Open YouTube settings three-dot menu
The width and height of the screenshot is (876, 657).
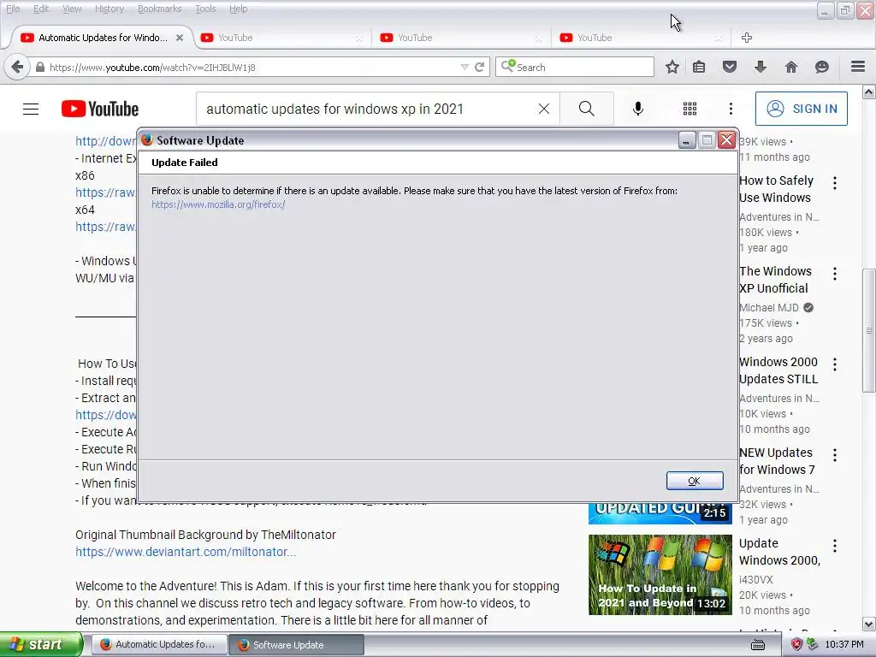point(731,109)
